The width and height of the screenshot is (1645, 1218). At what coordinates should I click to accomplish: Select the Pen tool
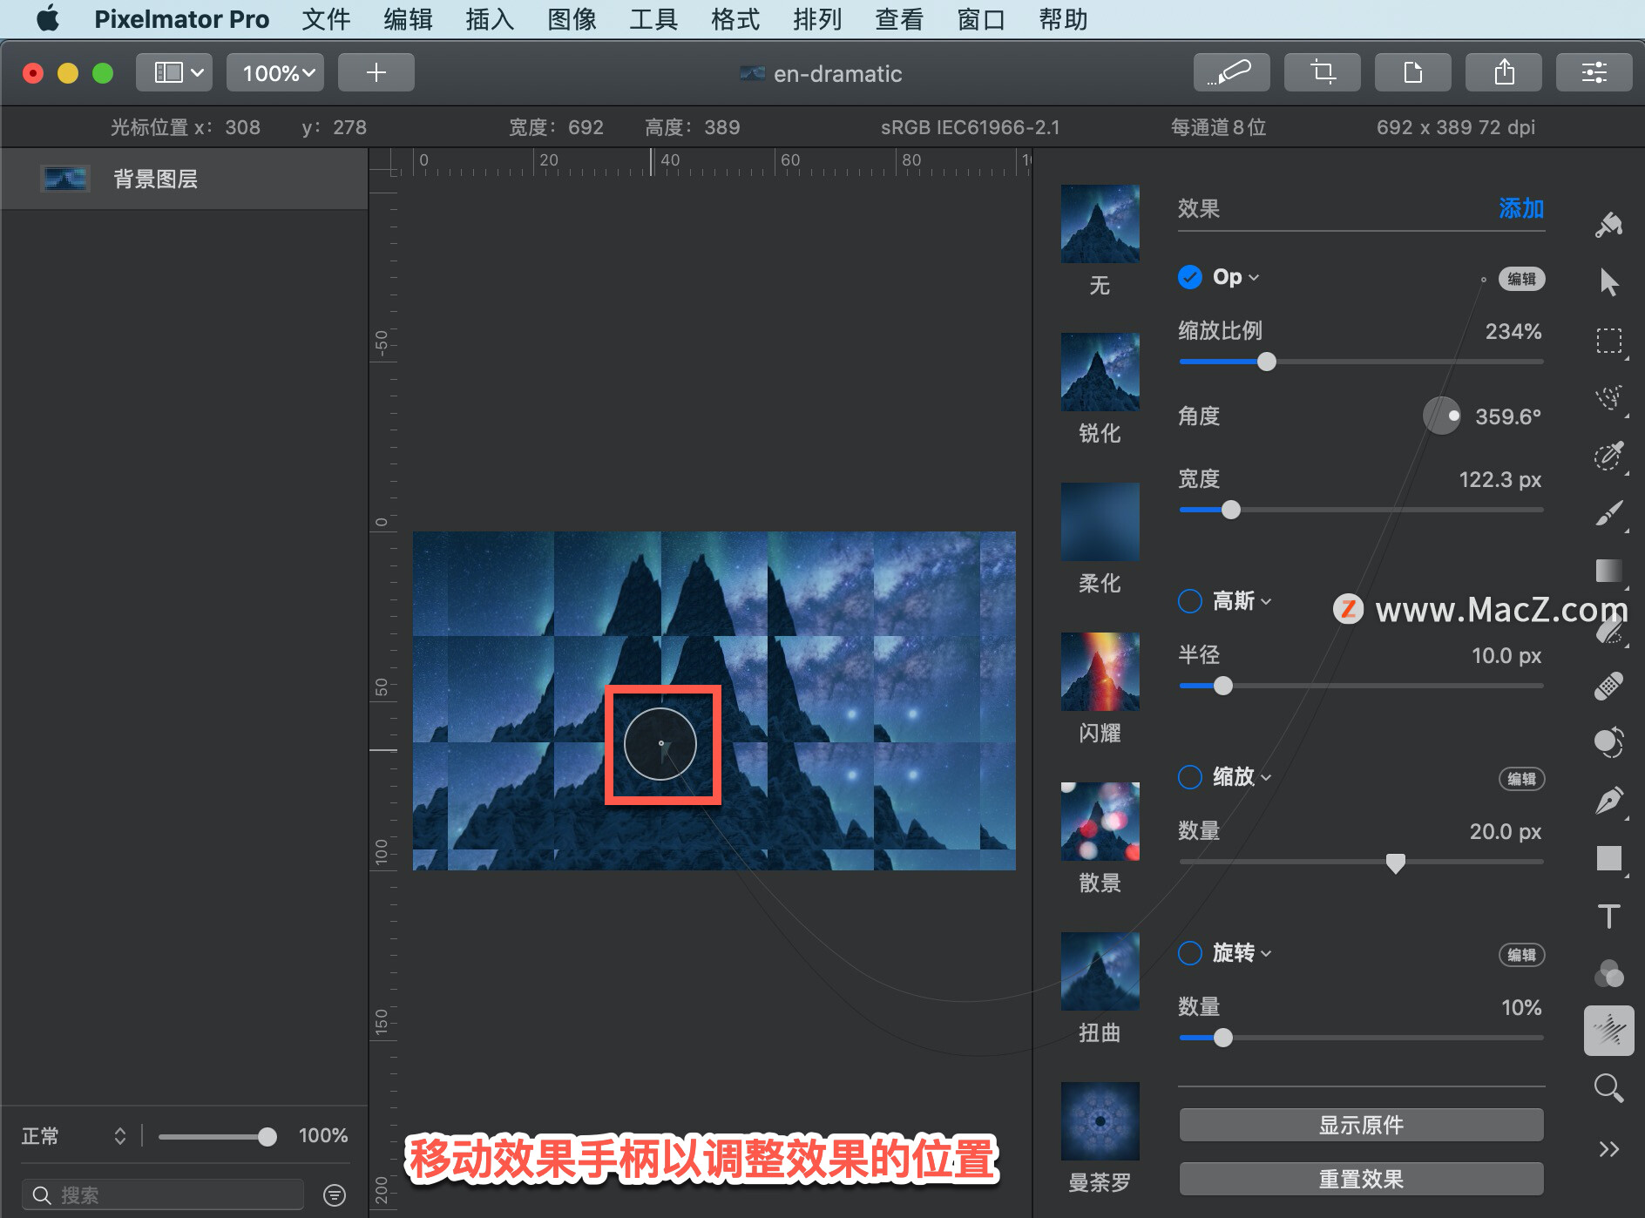(1608, 801)
